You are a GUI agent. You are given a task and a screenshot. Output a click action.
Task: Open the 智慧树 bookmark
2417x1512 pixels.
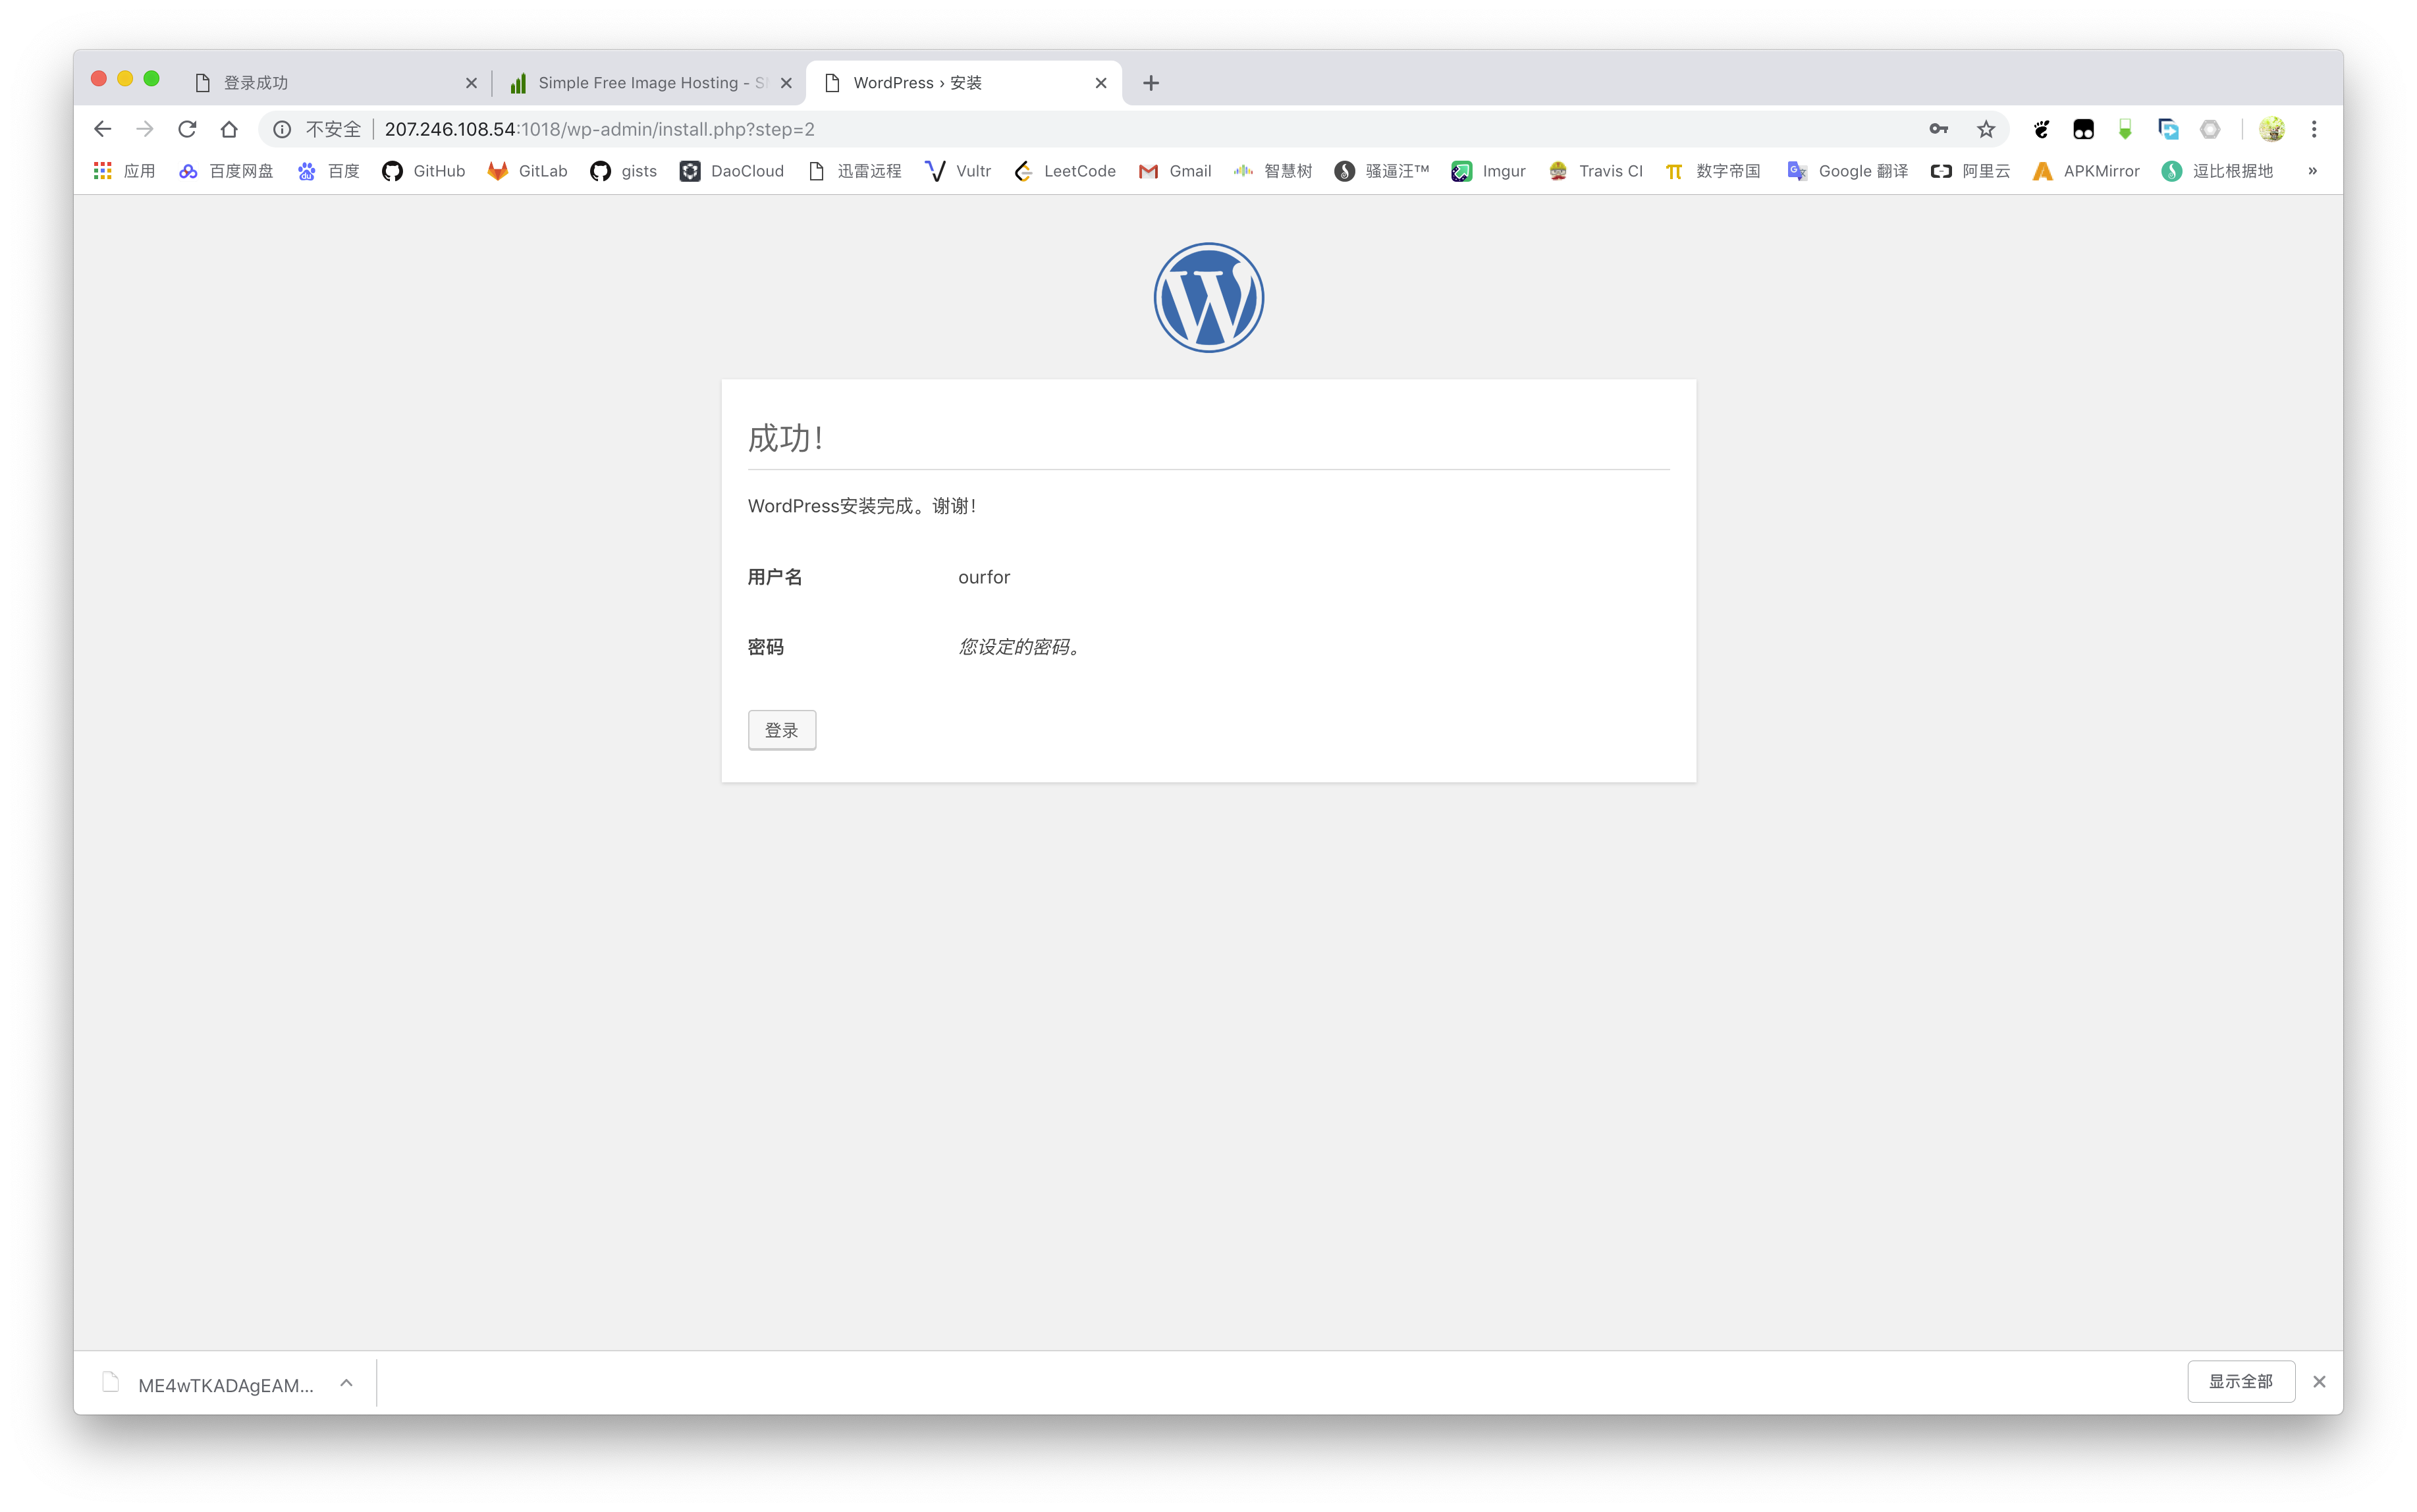(x=1273, y=171)
